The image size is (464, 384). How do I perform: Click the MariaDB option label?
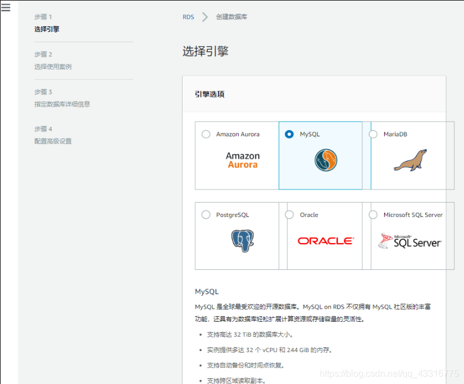coord(396,134)
